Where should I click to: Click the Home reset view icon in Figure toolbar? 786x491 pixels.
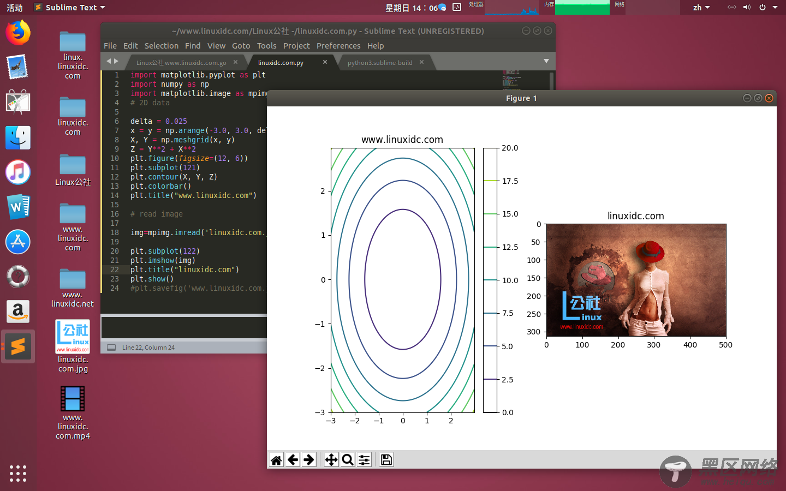277,460
